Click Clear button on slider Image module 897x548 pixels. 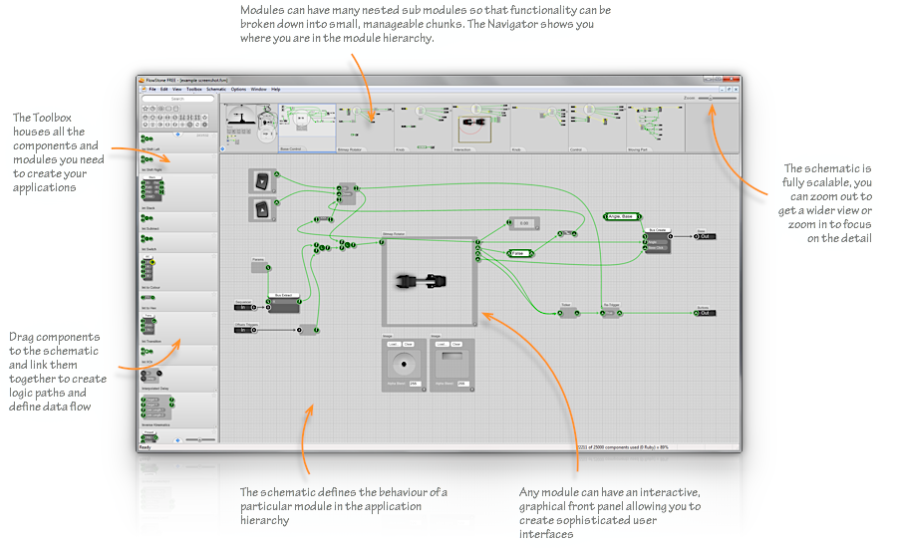click(456, 345)
